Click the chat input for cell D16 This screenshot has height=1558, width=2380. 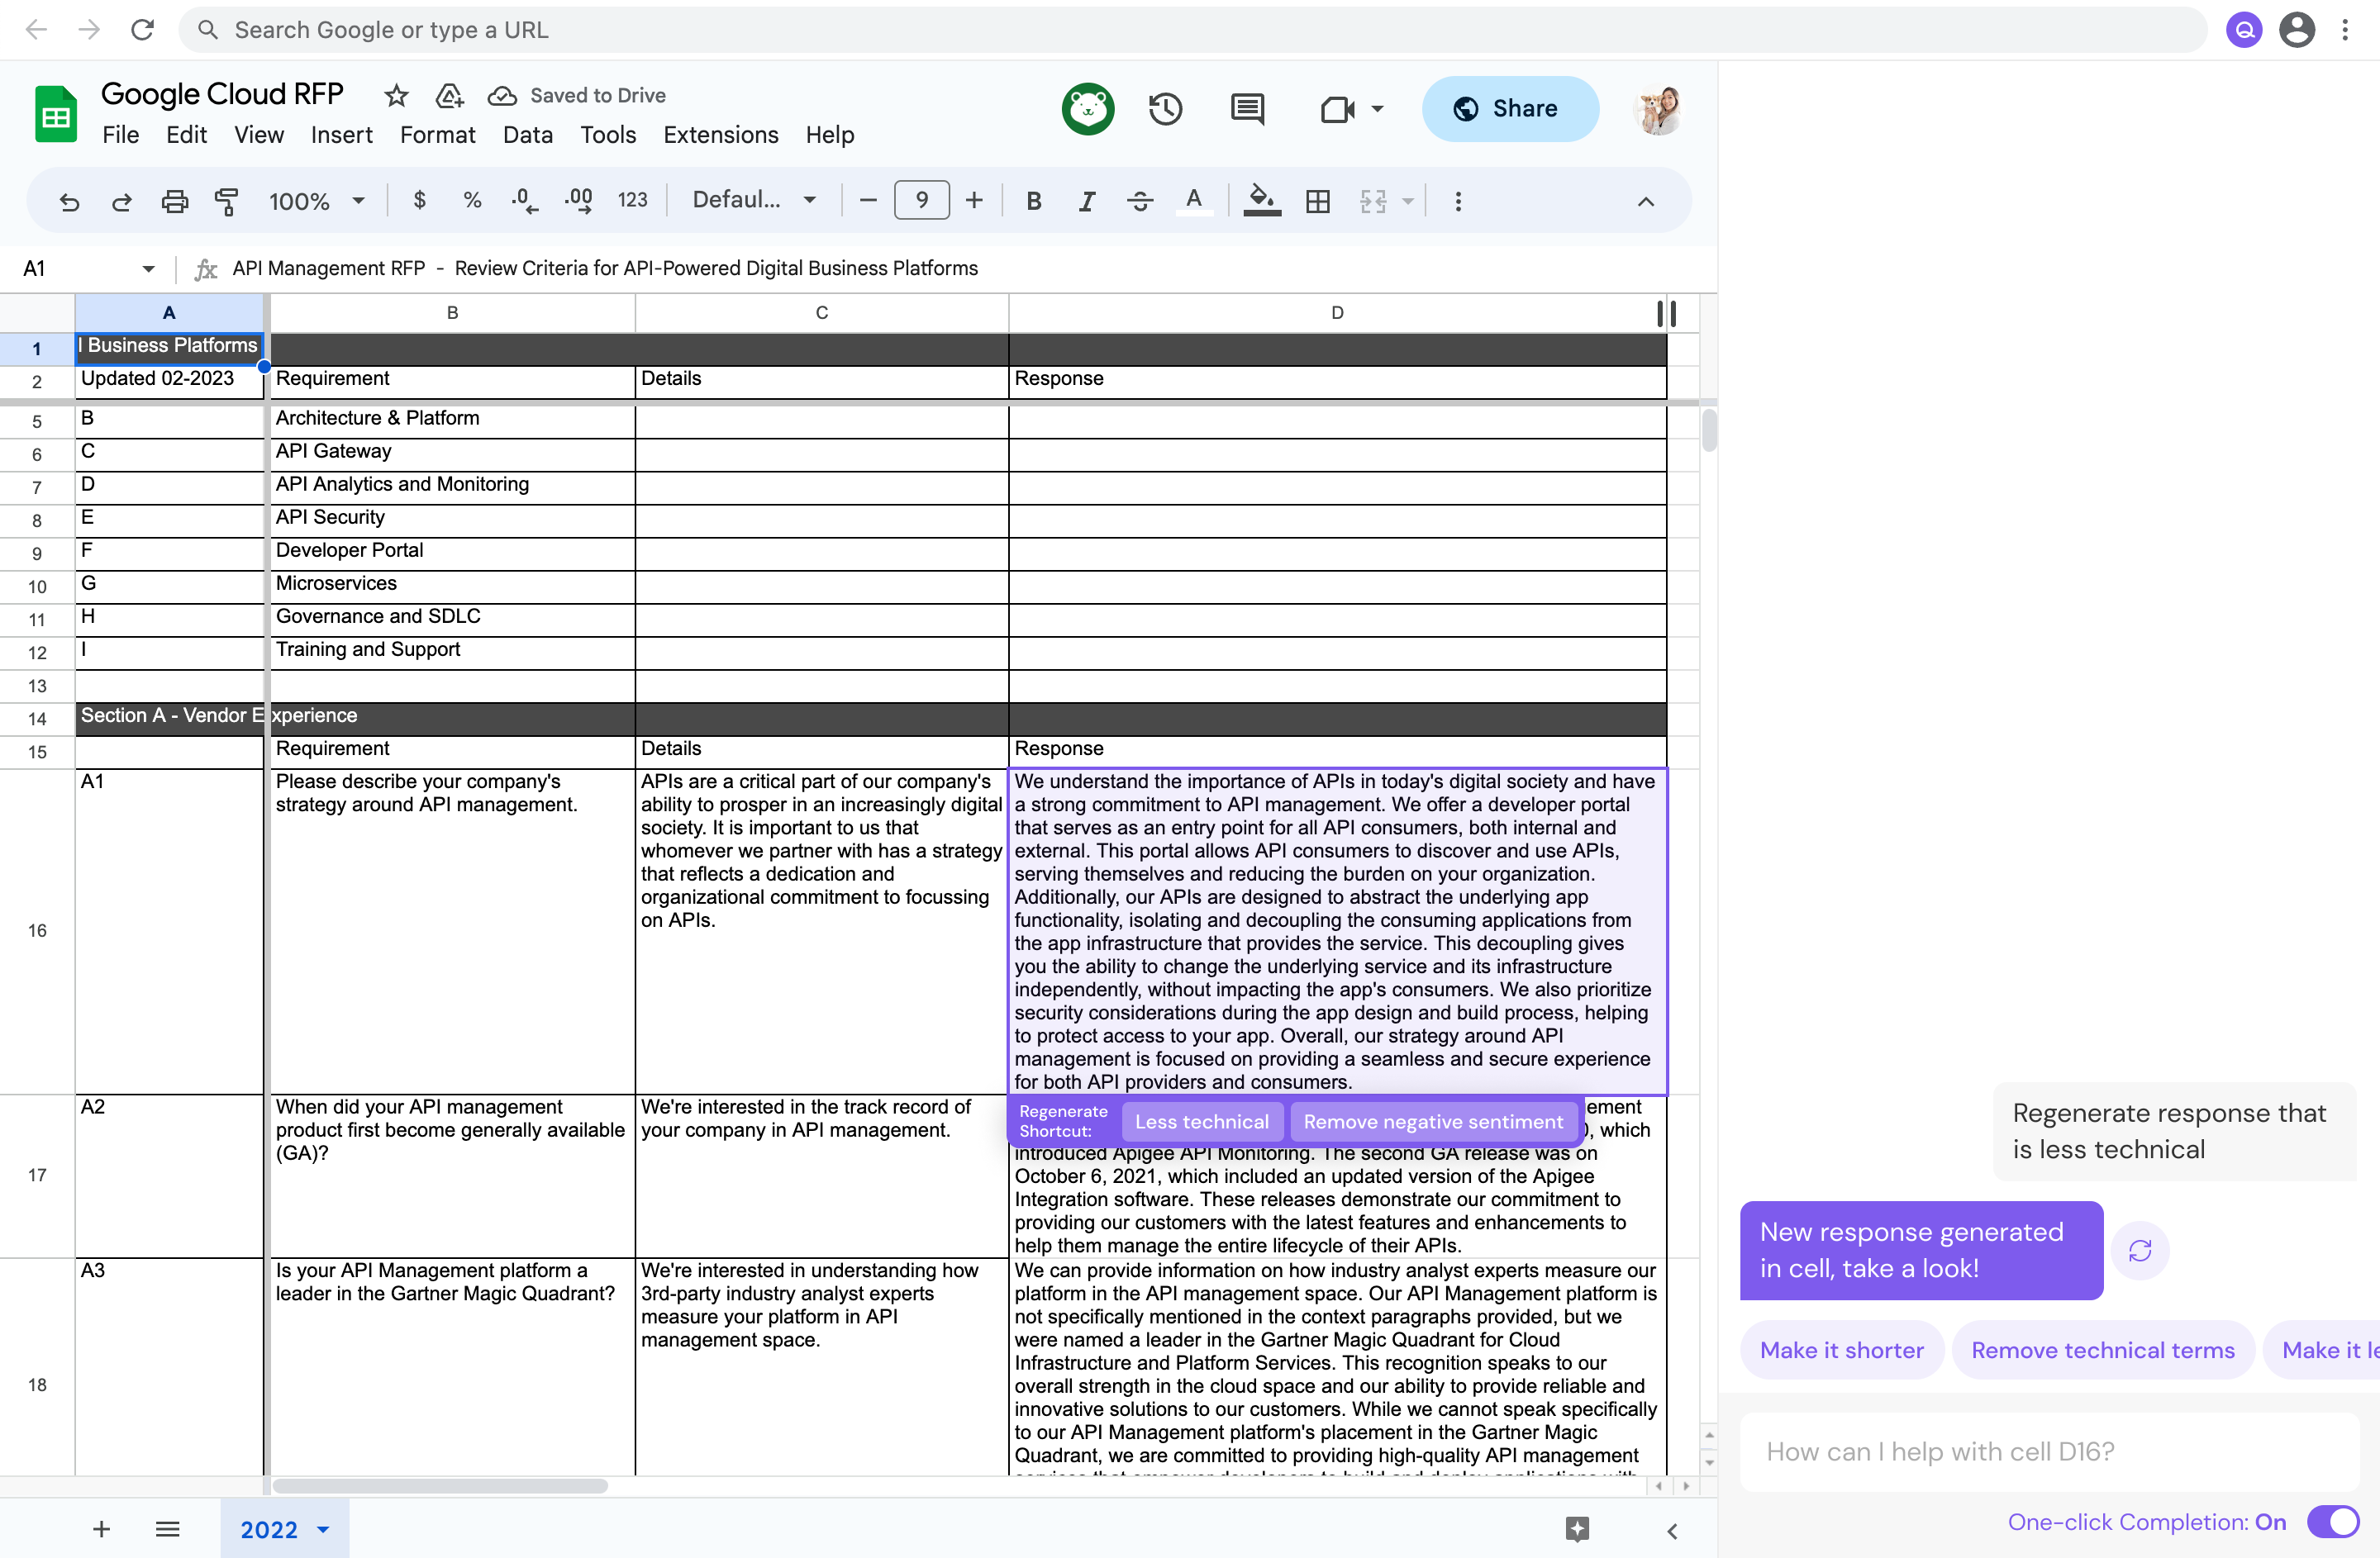click(x=2040, y=1451)
